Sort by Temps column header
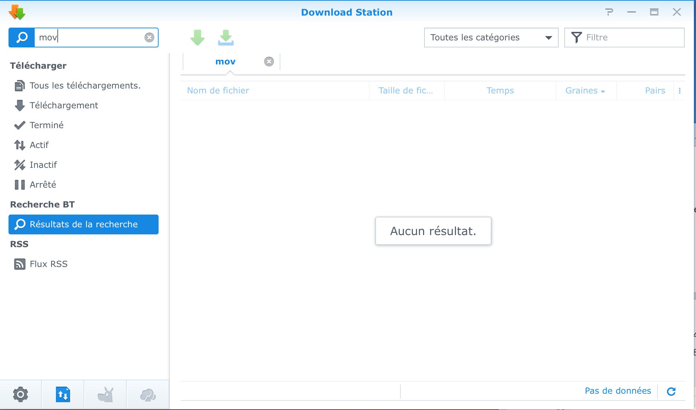Viewport: 696px width, 410px height. pos(500,91)
